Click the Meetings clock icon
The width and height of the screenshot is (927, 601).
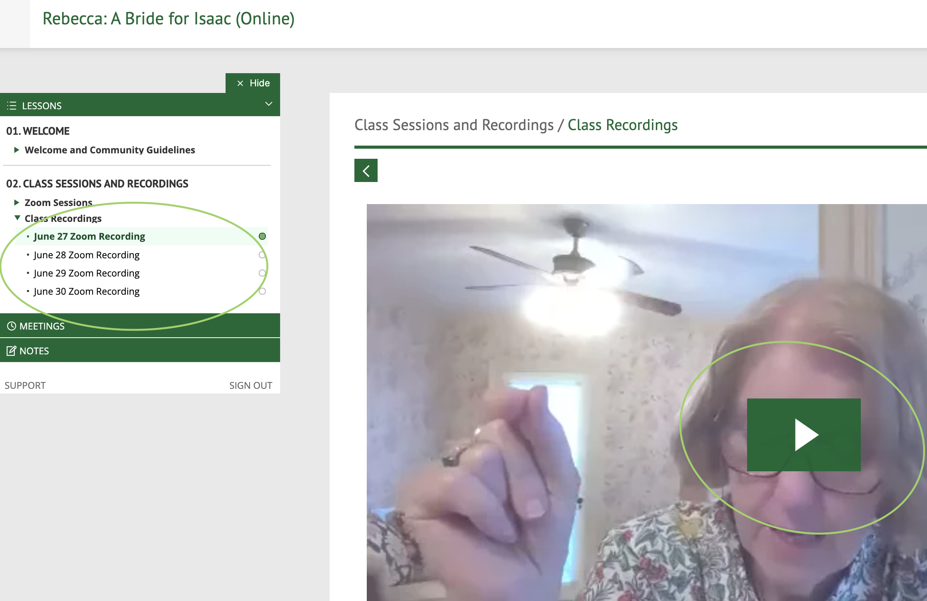[x=12, y=326]
